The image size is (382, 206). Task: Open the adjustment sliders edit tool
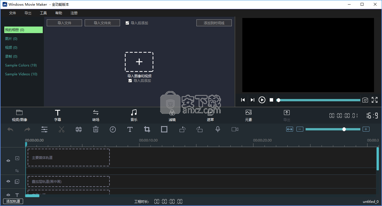point(44,130)
